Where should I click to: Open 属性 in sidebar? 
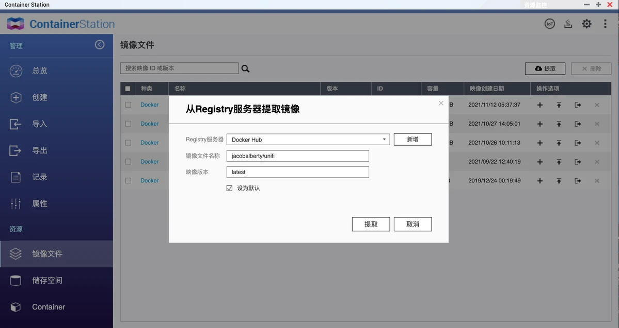56,203
